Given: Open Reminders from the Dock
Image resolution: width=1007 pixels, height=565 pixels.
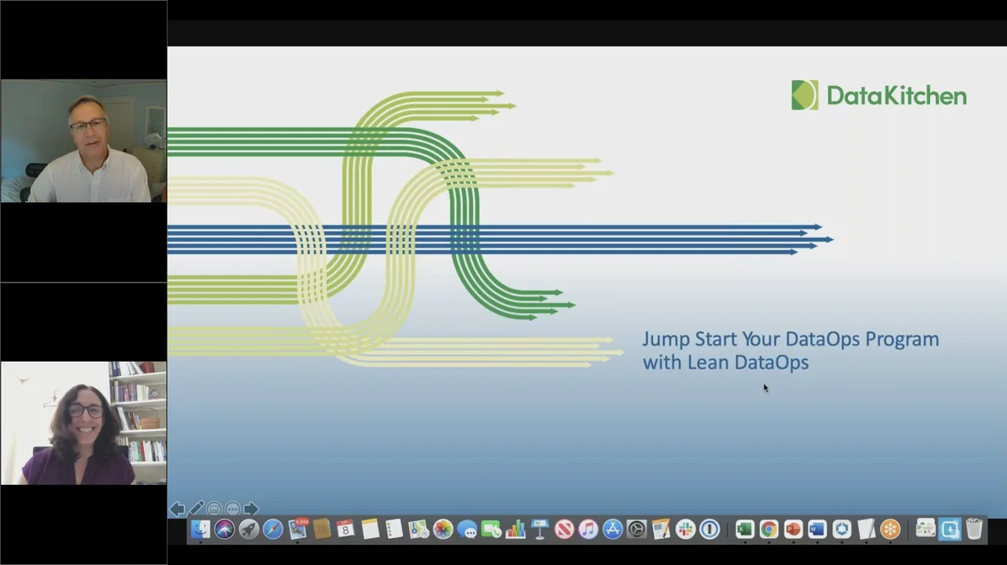Looking at the screenshot, I should (394, 530).
